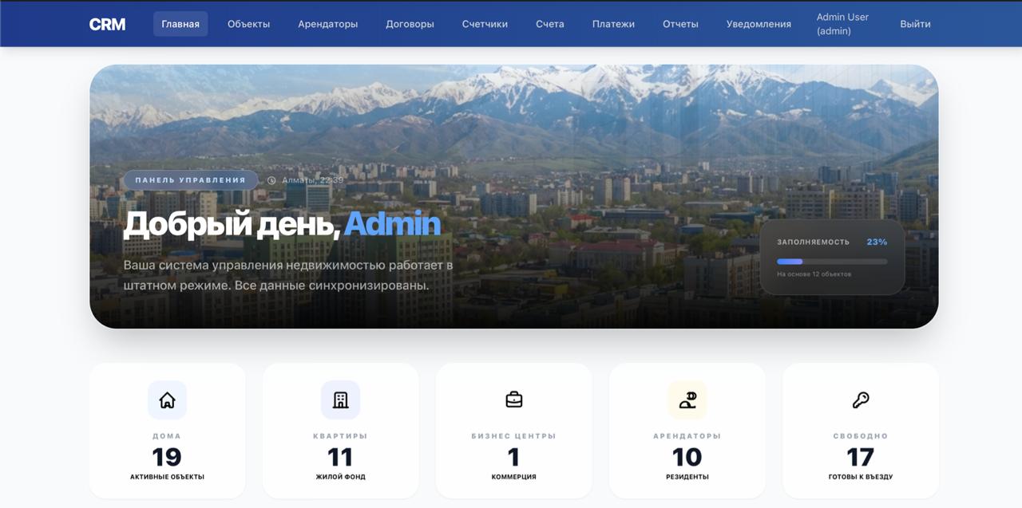
Task: Click the Панель управления badge
Action: click(x=190, y=179)
